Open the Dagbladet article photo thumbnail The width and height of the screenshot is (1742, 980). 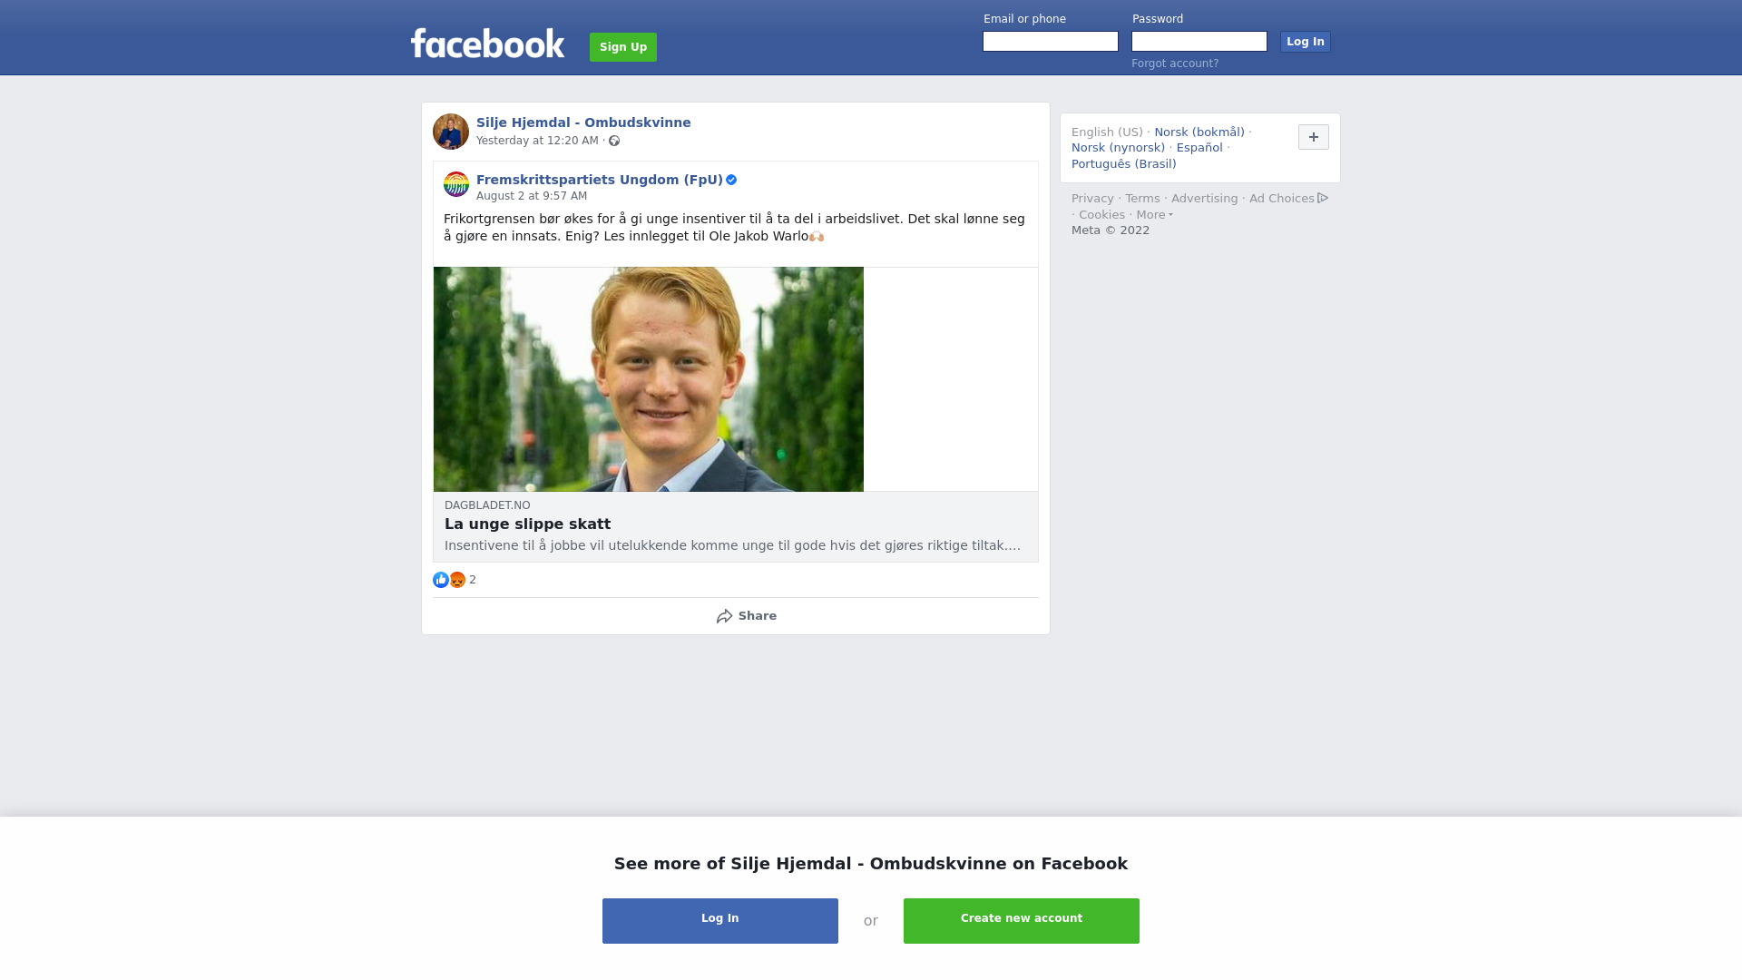649,379
